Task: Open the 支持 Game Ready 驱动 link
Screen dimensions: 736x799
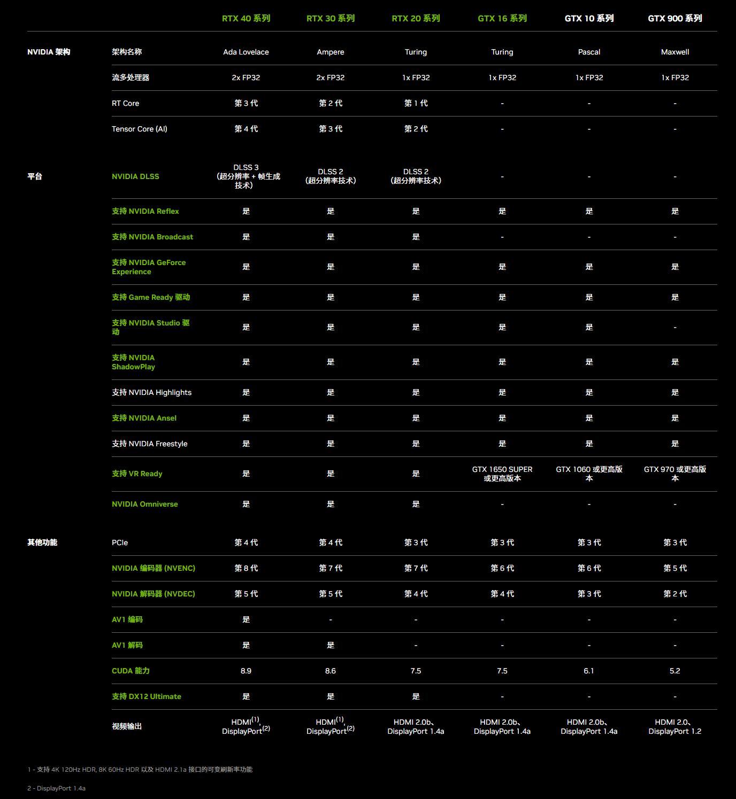Action: (x=151, y=297)
